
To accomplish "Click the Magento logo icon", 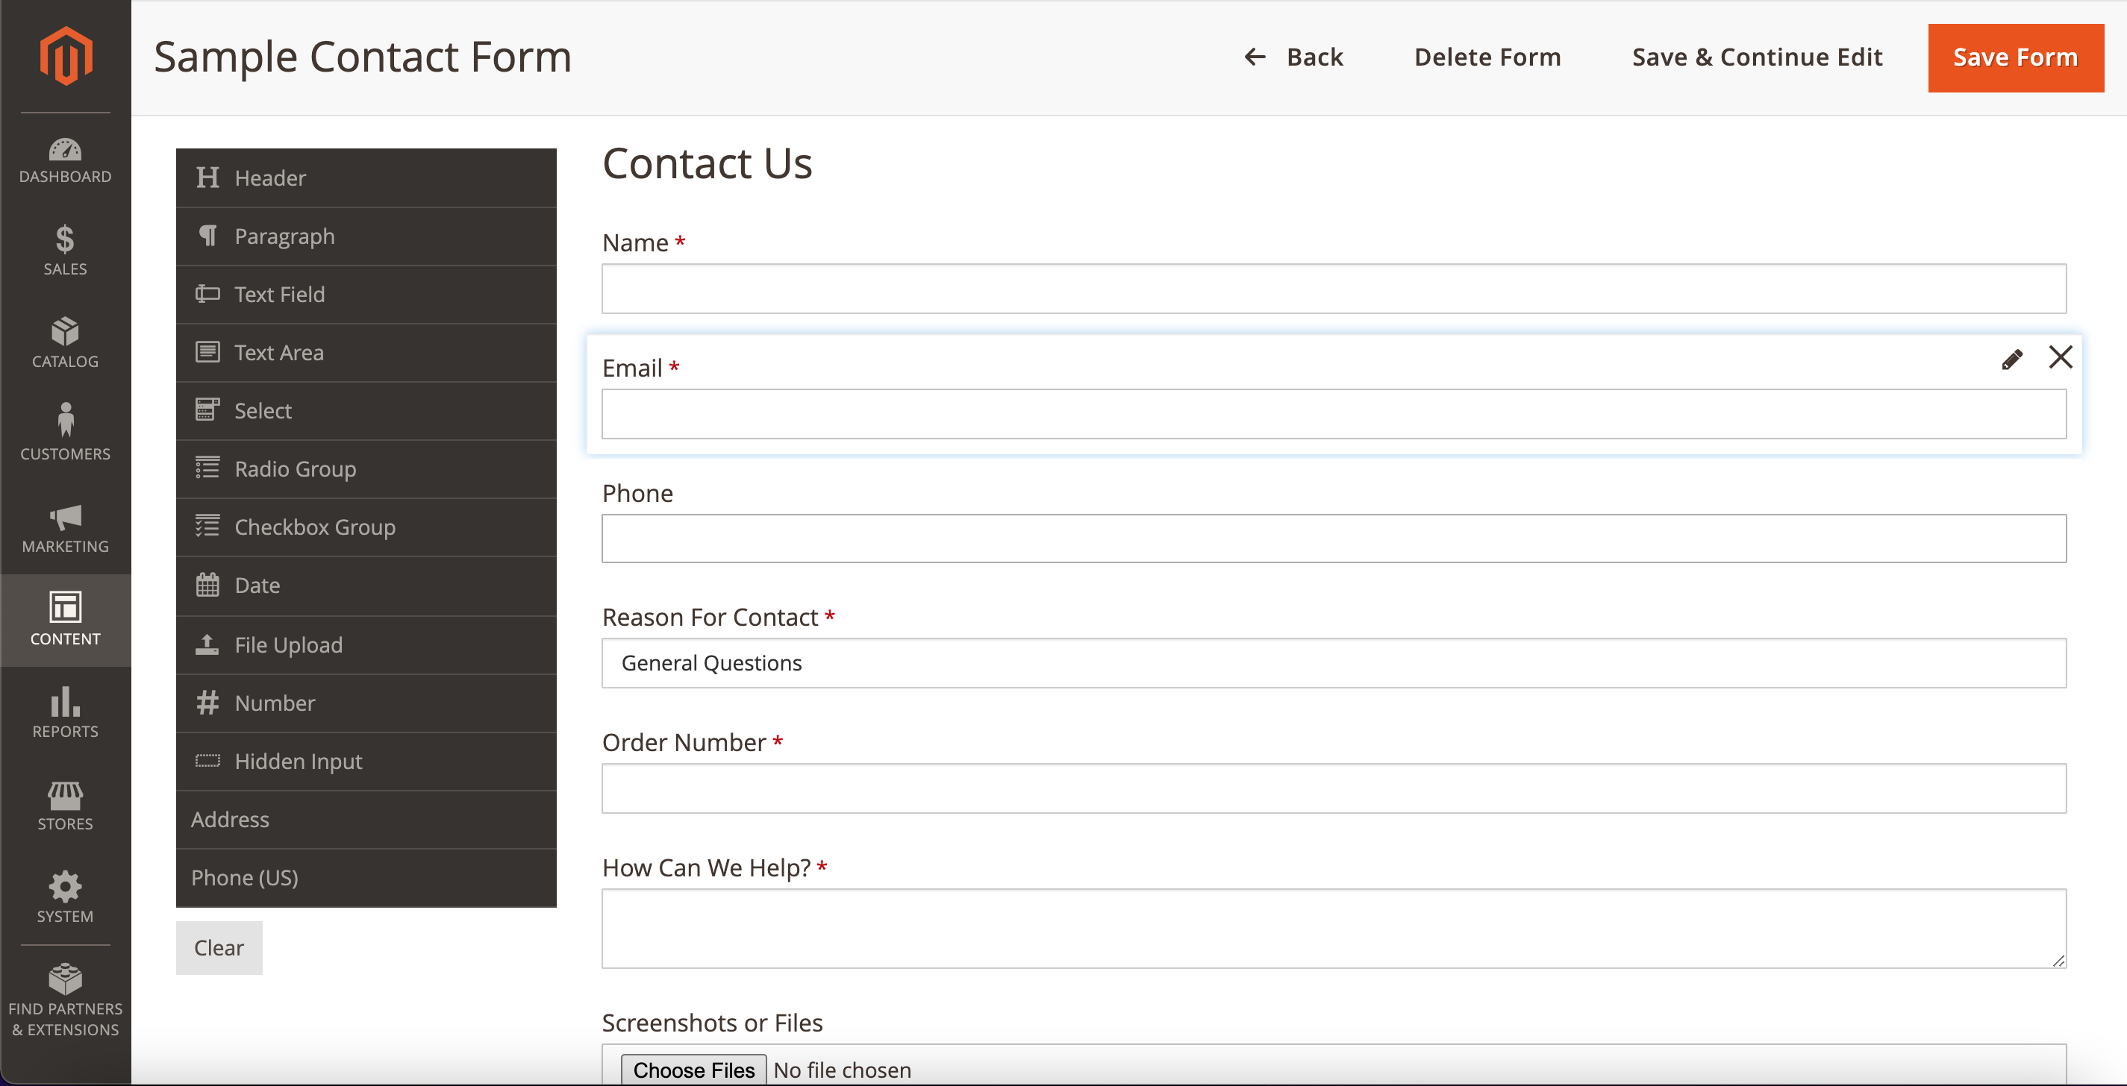I will [x=65, y=56].
